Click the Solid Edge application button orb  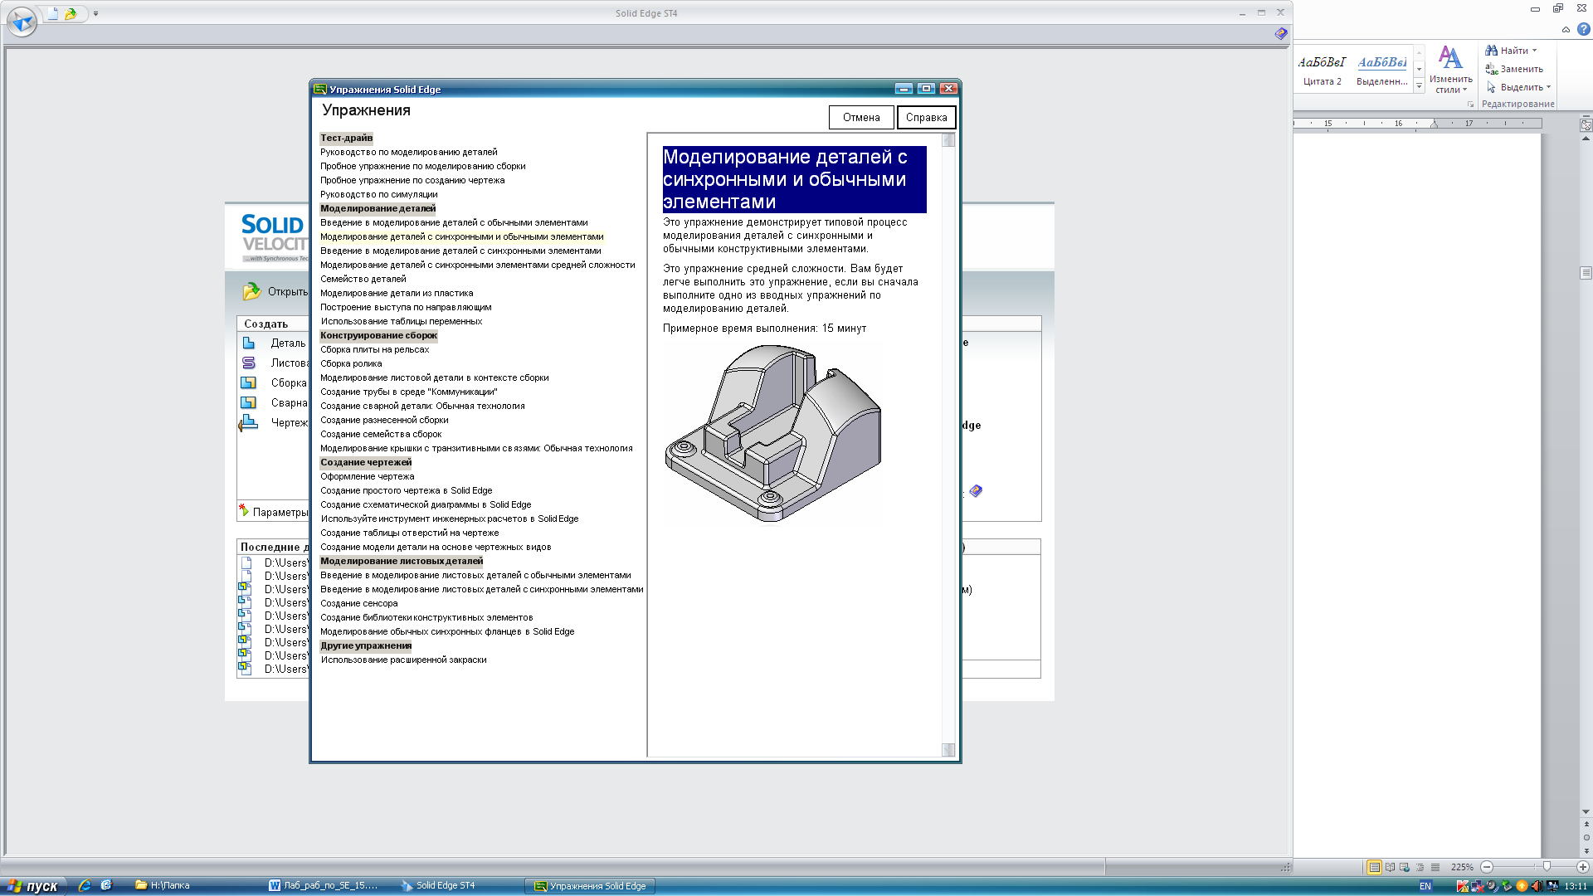22,21
